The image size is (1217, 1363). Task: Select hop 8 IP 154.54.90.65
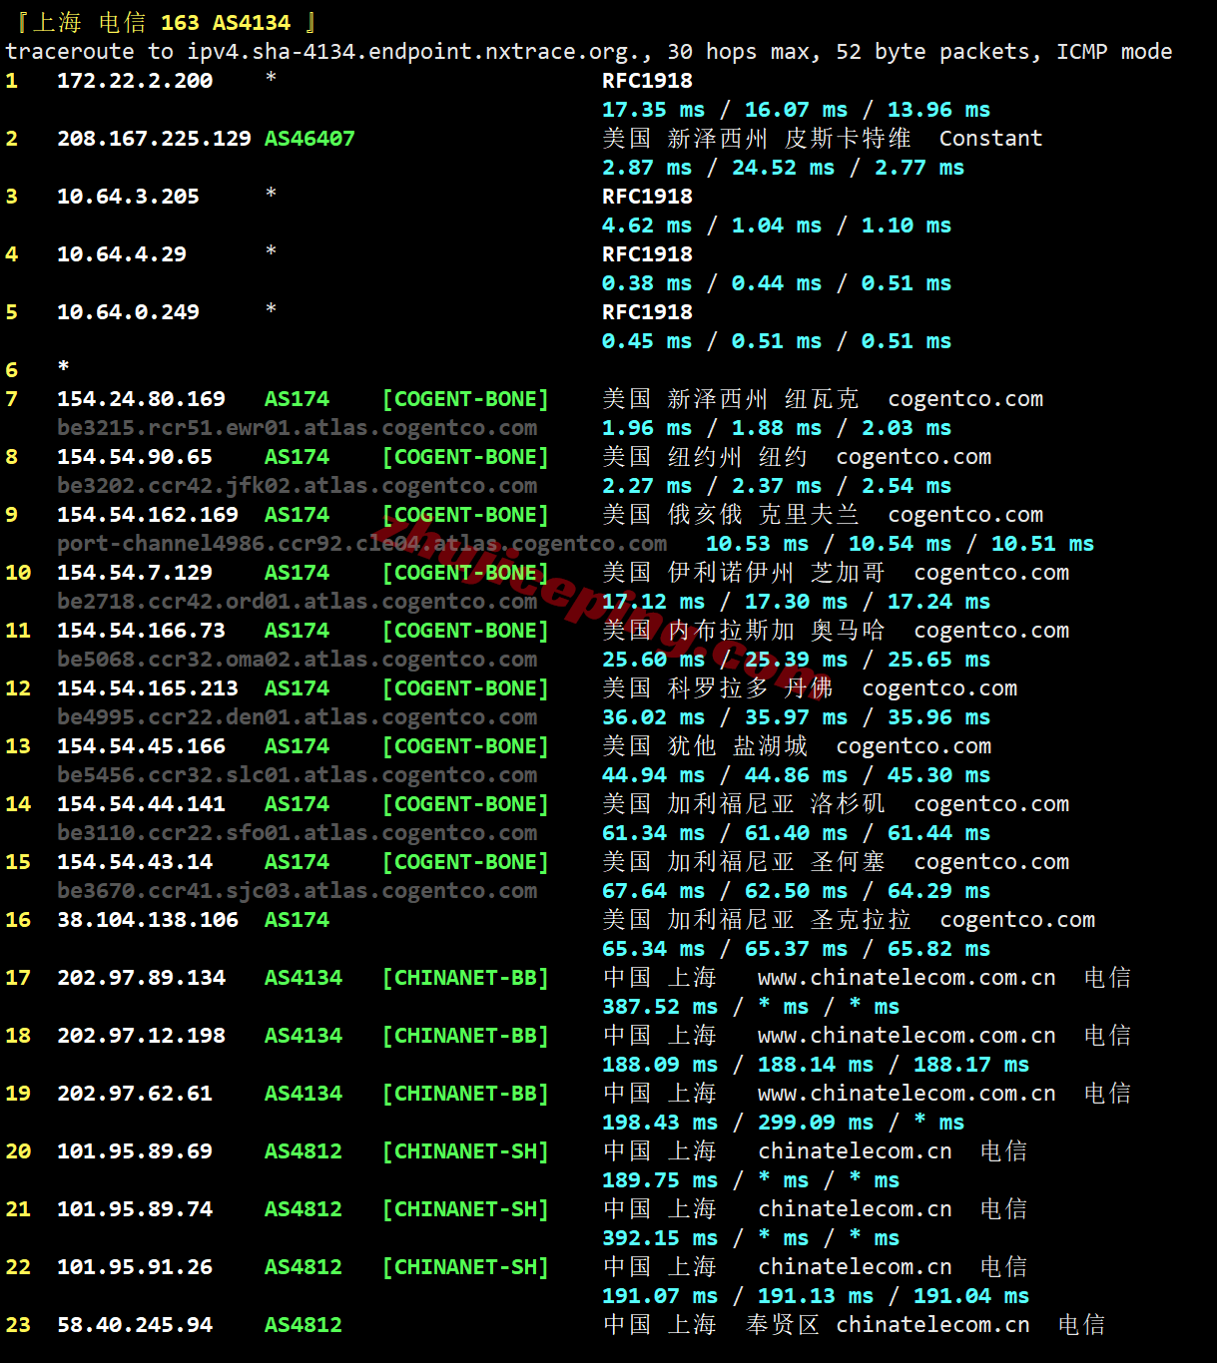click(x=135, y=457)
